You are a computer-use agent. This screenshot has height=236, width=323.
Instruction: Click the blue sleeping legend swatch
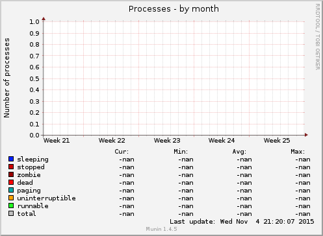11,159
